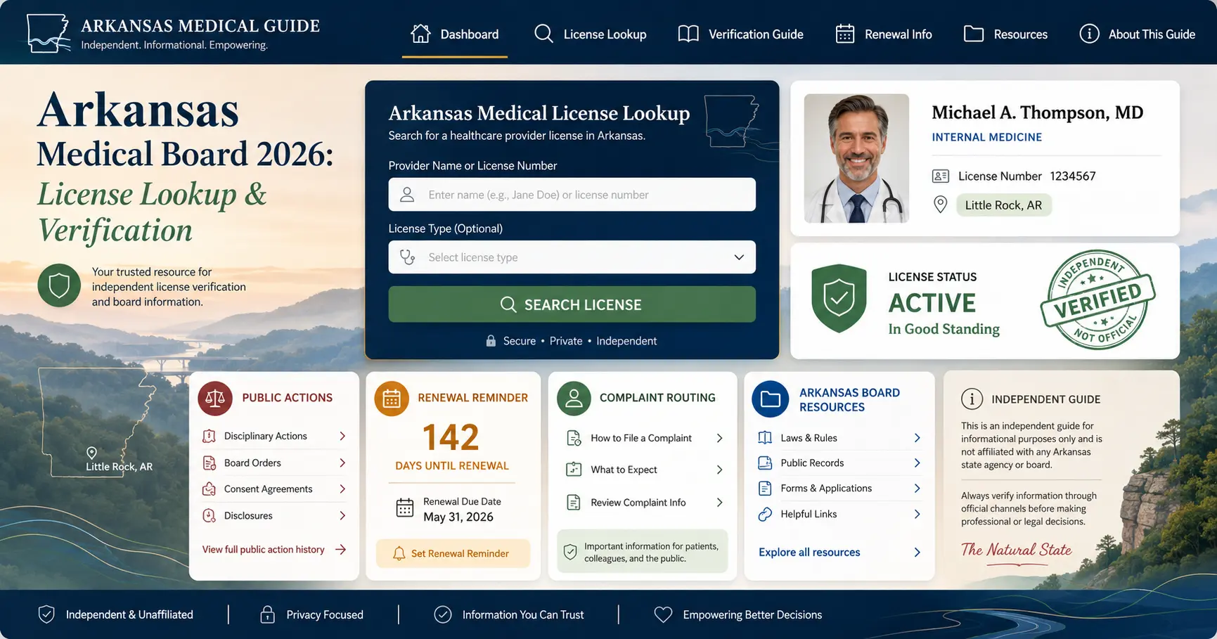The width and height of the screenshot is (1217, 639).
Task: Click the Laws & Rules entry
Action: pos(839,438)
